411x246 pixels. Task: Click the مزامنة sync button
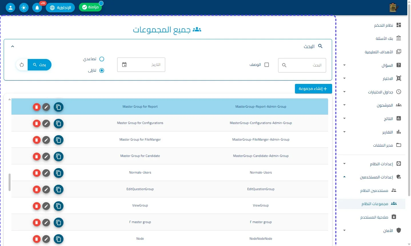coord(90,7)
